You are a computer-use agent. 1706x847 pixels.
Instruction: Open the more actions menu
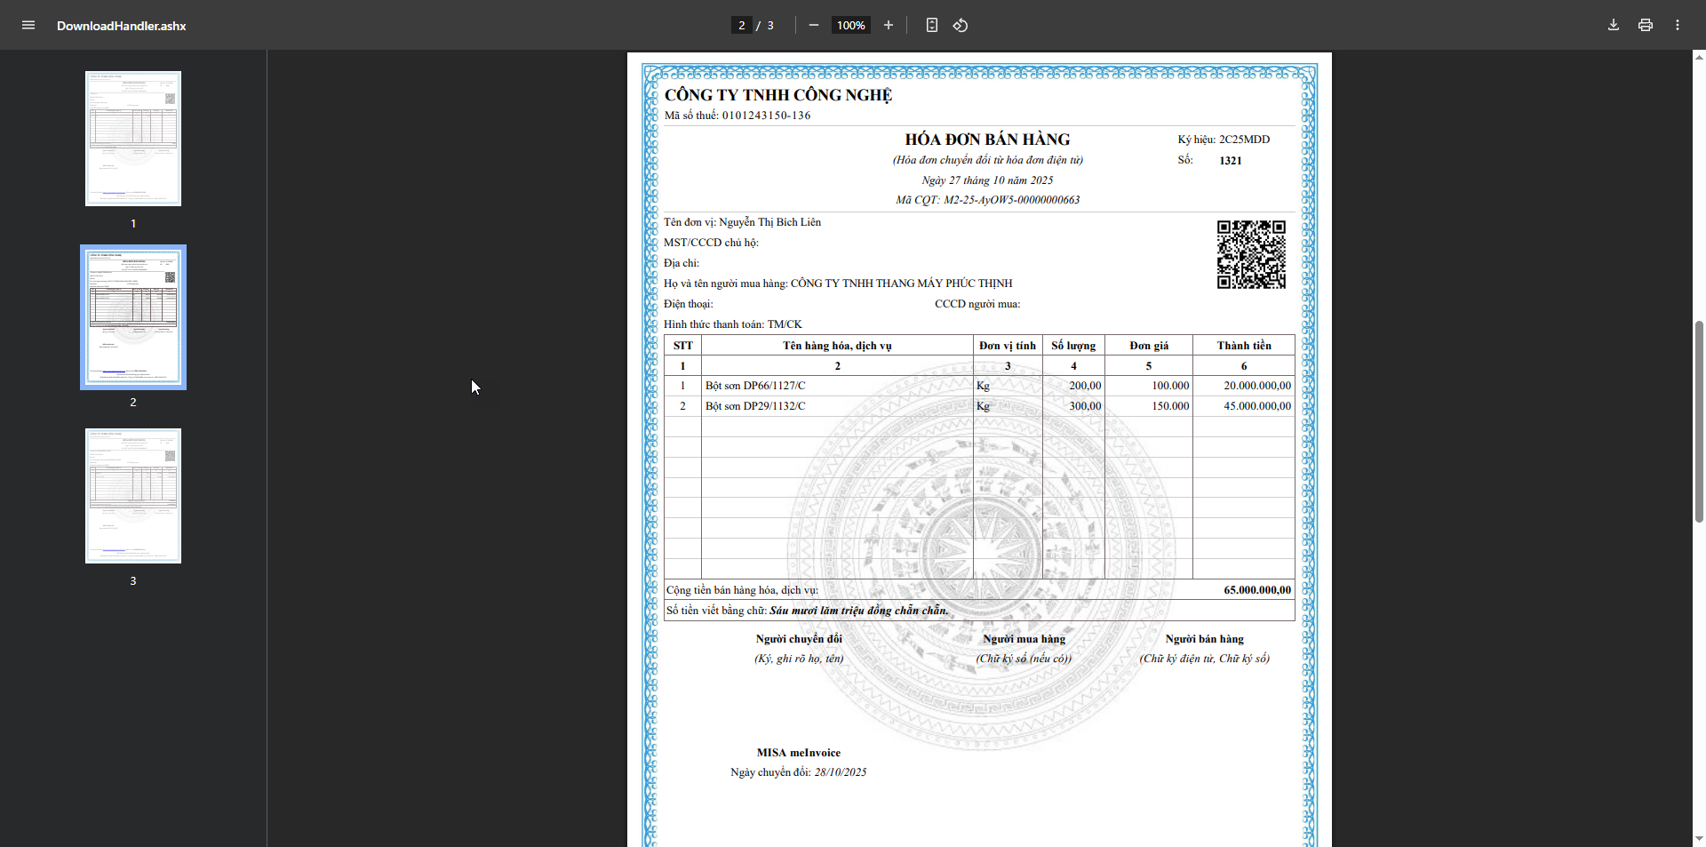pyautogui.click(x=1678, y=25)
